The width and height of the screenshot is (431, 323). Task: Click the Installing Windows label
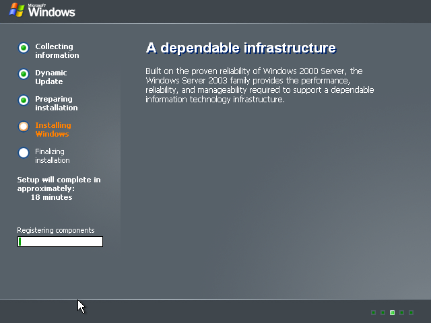tap(53, 130)
